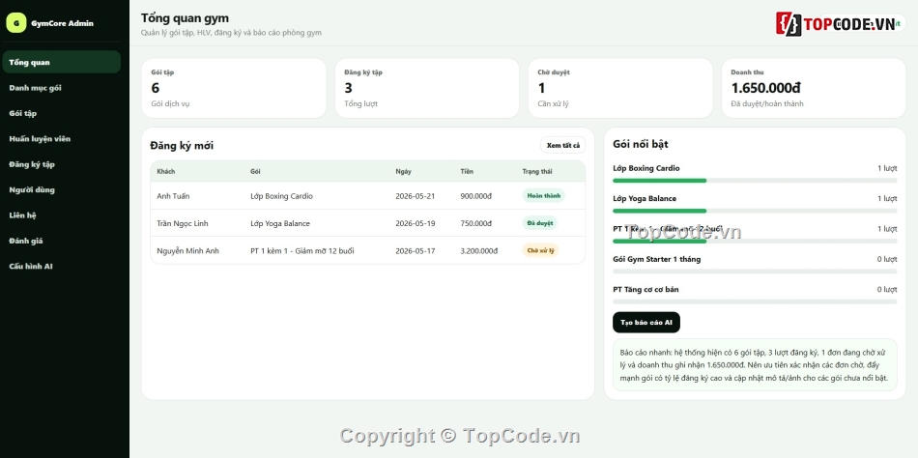Click the Gói nổi bật panel heading

coord(640,144)
